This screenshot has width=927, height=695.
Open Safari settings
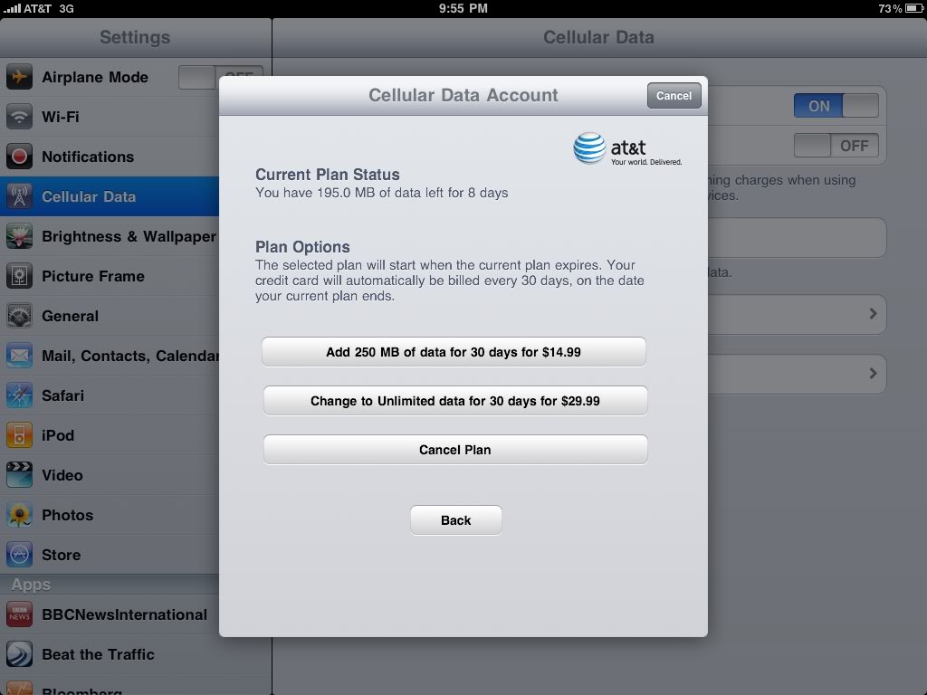pos(110,395)
